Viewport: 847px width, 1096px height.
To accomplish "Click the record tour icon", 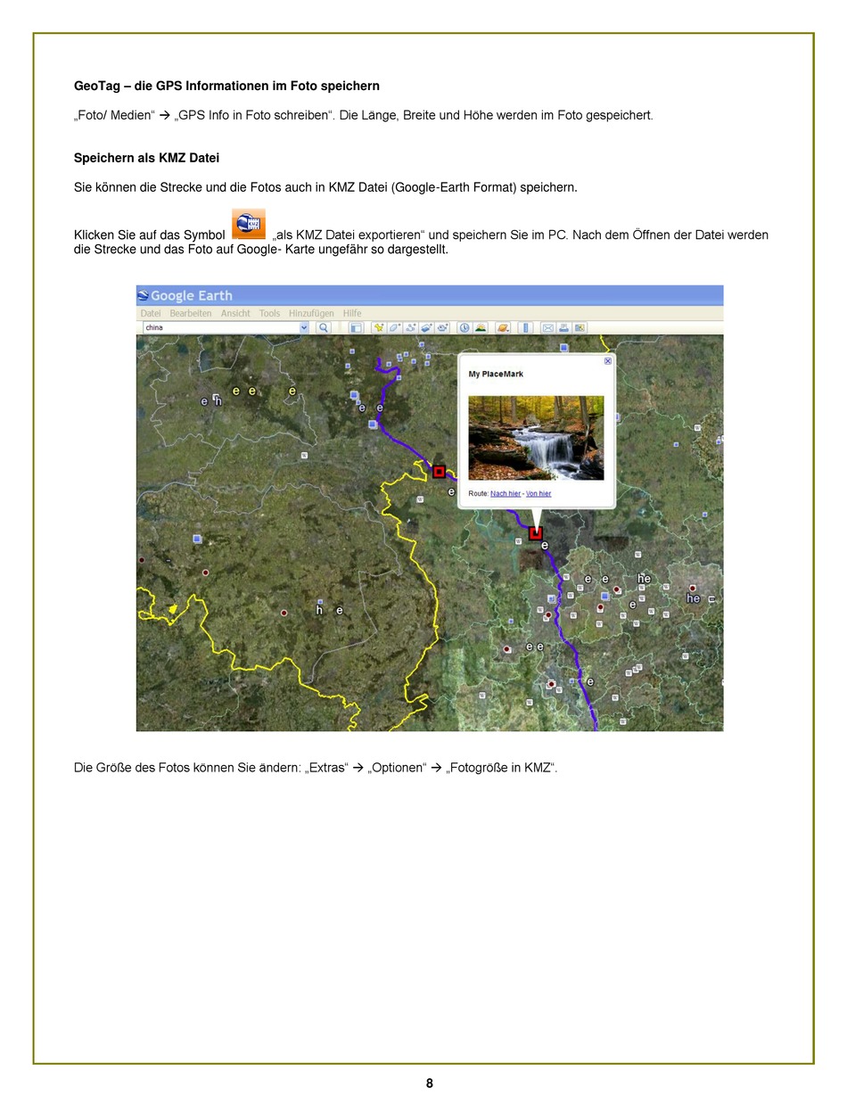I will click(x=442, y=327).
